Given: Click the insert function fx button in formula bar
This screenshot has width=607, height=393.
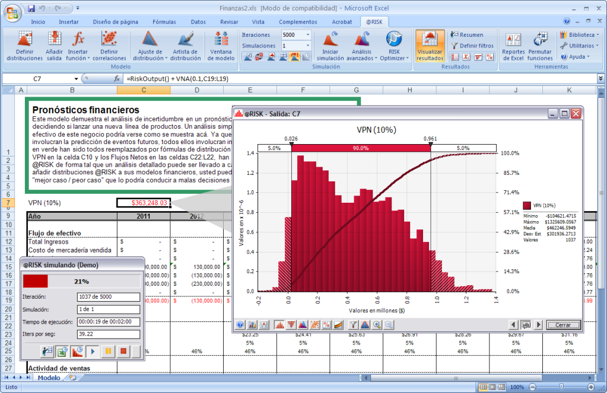Looking at the screenshot, I should pos(116,78).
